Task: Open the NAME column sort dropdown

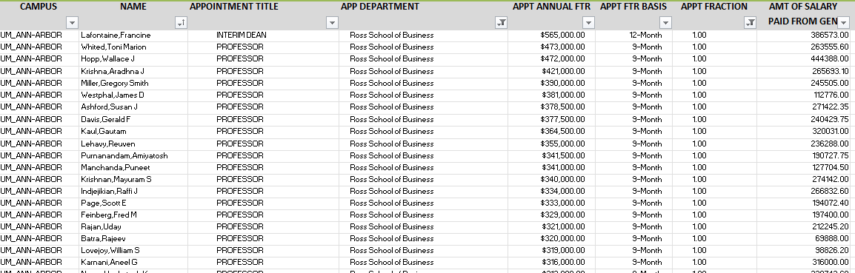Action: [x=181, y=22]
